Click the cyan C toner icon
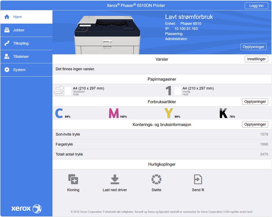 tap(59, 113)
